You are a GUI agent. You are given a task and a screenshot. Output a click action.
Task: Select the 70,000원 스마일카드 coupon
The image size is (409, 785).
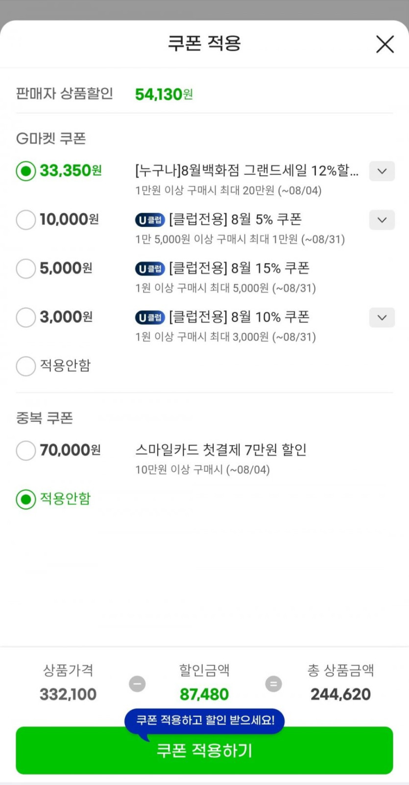pos(26,450)
